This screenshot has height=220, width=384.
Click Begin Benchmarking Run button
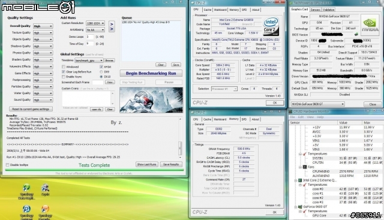pyautogui.click(x=151, y=73)
